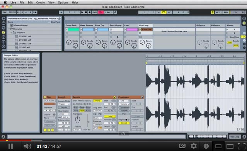This screenshot has width=247, height=151.
Task: Launch the Bass Bottom clip
Action: pyautogui.click(x=81, y=29)
